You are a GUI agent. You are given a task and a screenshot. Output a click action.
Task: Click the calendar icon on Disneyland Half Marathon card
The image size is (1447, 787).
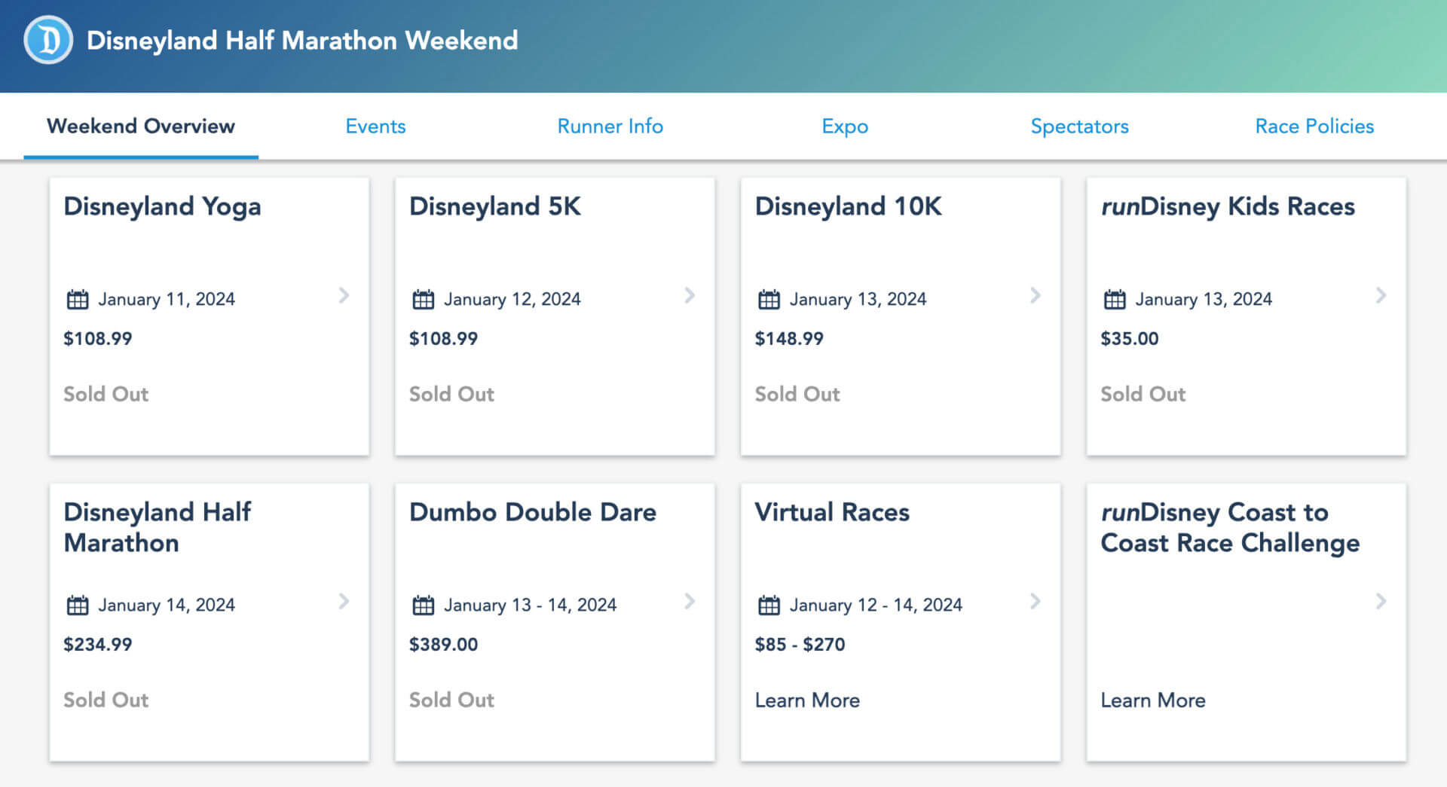78,605
